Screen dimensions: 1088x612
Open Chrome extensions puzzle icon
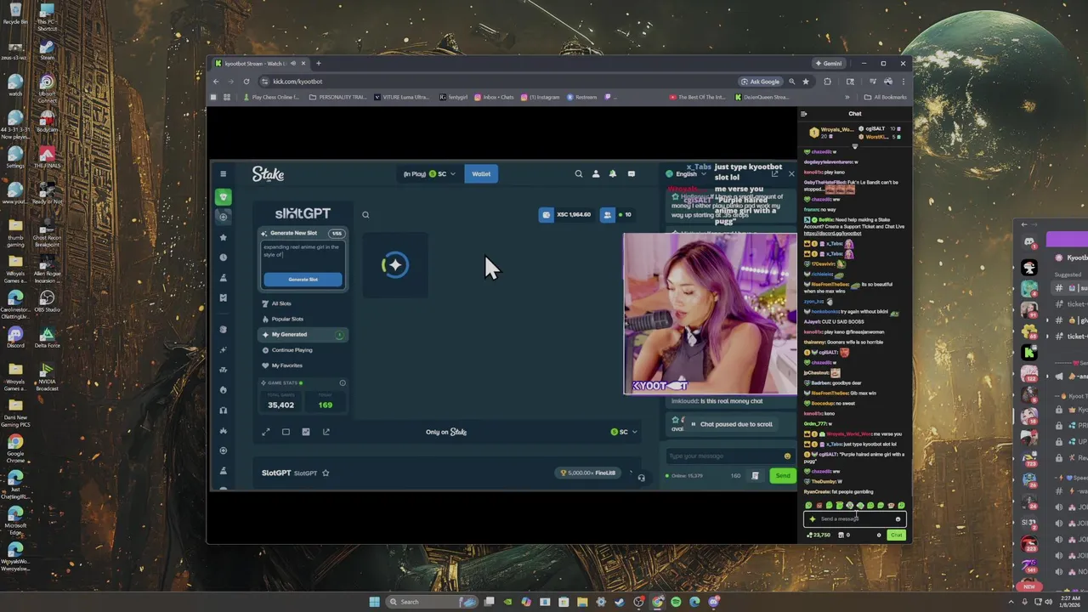click(x=827, y=82)
